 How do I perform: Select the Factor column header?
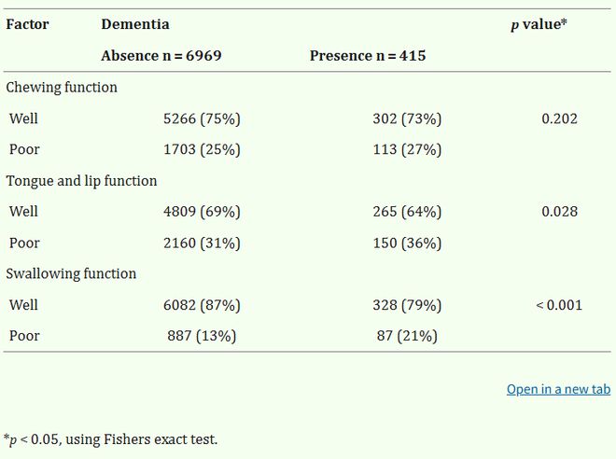pos(27,24)
